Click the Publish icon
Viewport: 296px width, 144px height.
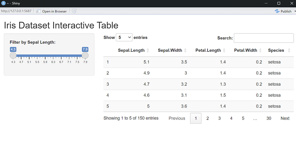(277, 11)
